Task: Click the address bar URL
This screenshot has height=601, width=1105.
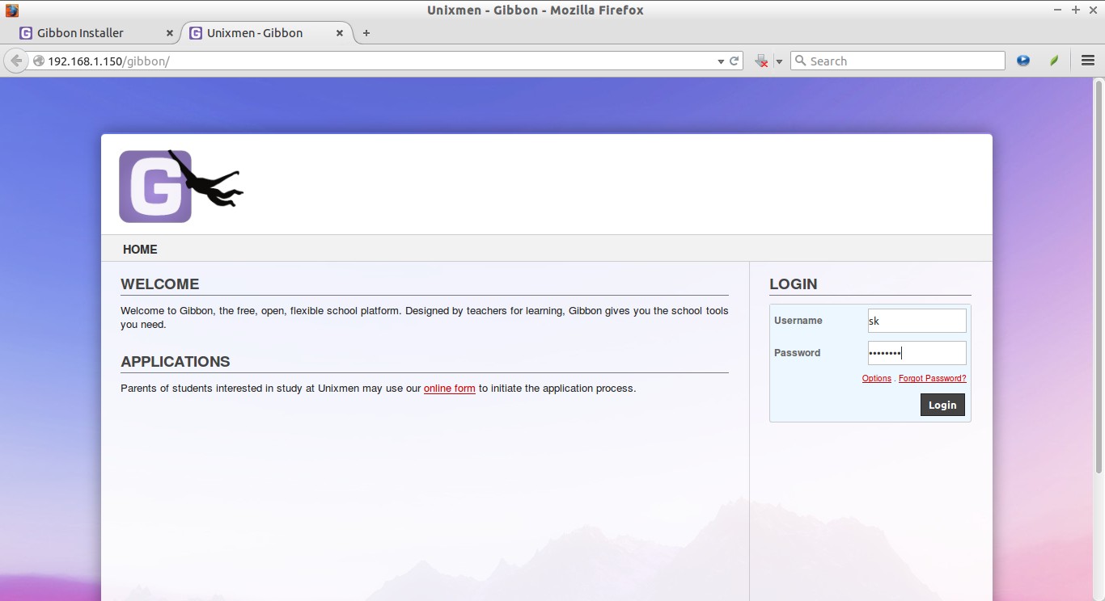Action: (108, 61)
